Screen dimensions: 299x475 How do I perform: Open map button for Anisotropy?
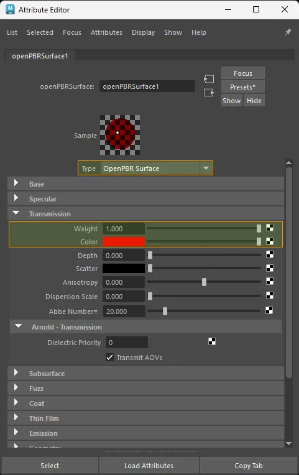click(x=270, y=282)
